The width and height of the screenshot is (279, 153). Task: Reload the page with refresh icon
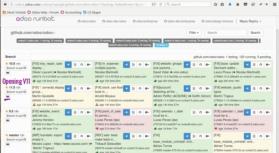coord(161,4)
